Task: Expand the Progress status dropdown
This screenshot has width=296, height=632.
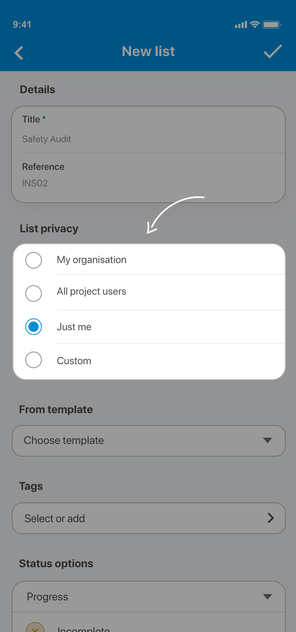Action: click(x=149, y=597)
